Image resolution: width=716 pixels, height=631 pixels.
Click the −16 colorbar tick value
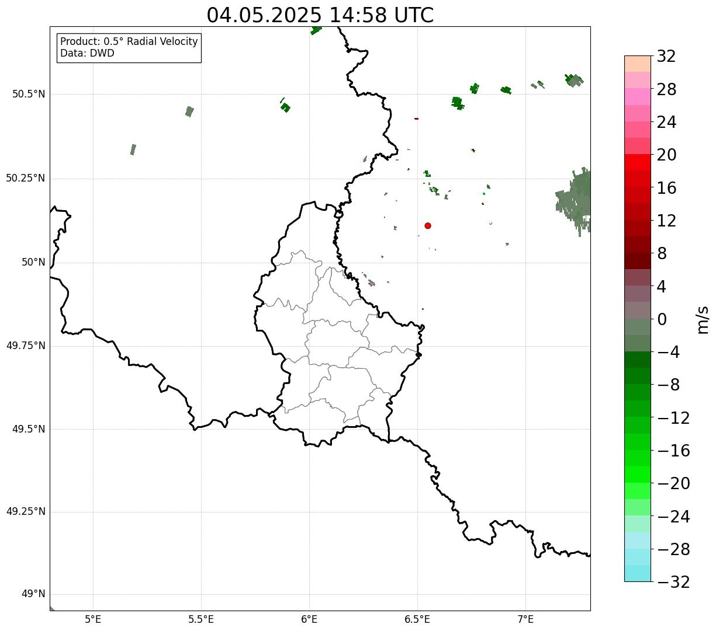[673, 451]
